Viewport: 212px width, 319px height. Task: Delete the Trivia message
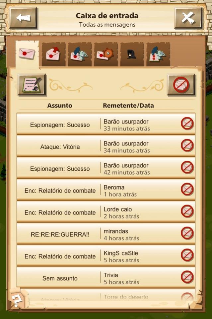click(187, 277)
